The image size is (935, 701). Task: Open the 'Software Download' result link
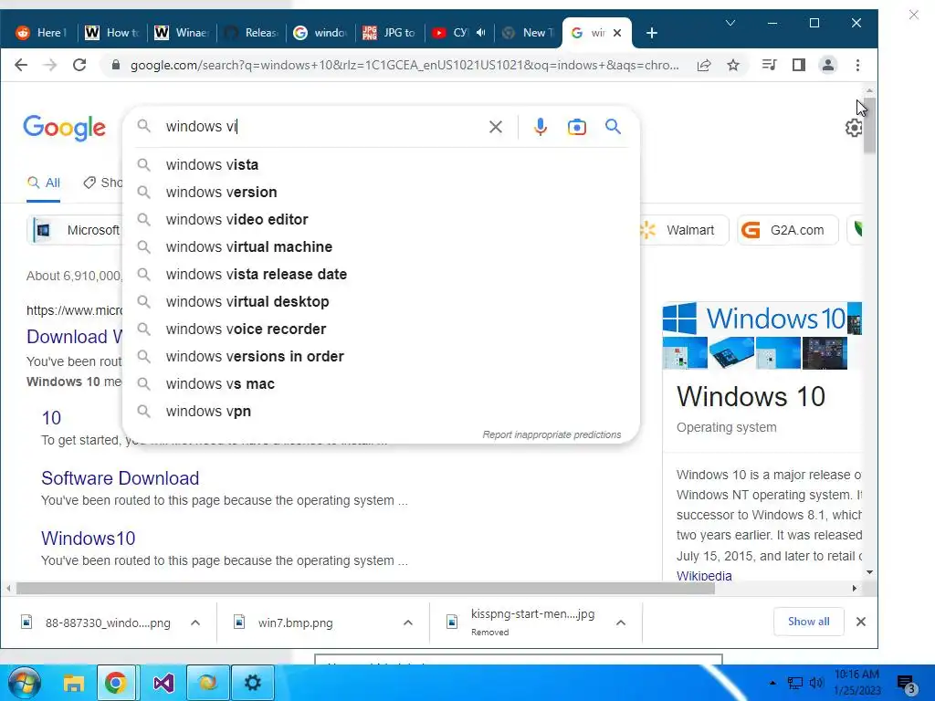click(120, 478)
